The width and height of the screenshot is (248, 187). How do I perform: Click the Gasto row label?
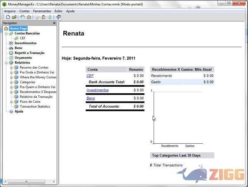tap(156, 82)
